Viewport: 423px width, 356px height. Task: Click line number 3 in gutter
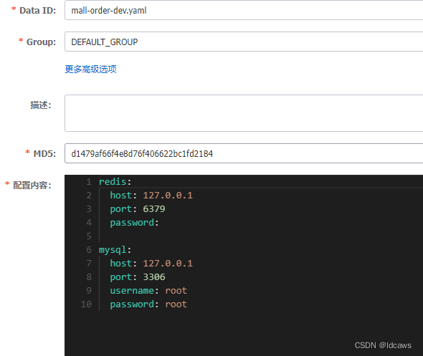click(x=89, y=209)
